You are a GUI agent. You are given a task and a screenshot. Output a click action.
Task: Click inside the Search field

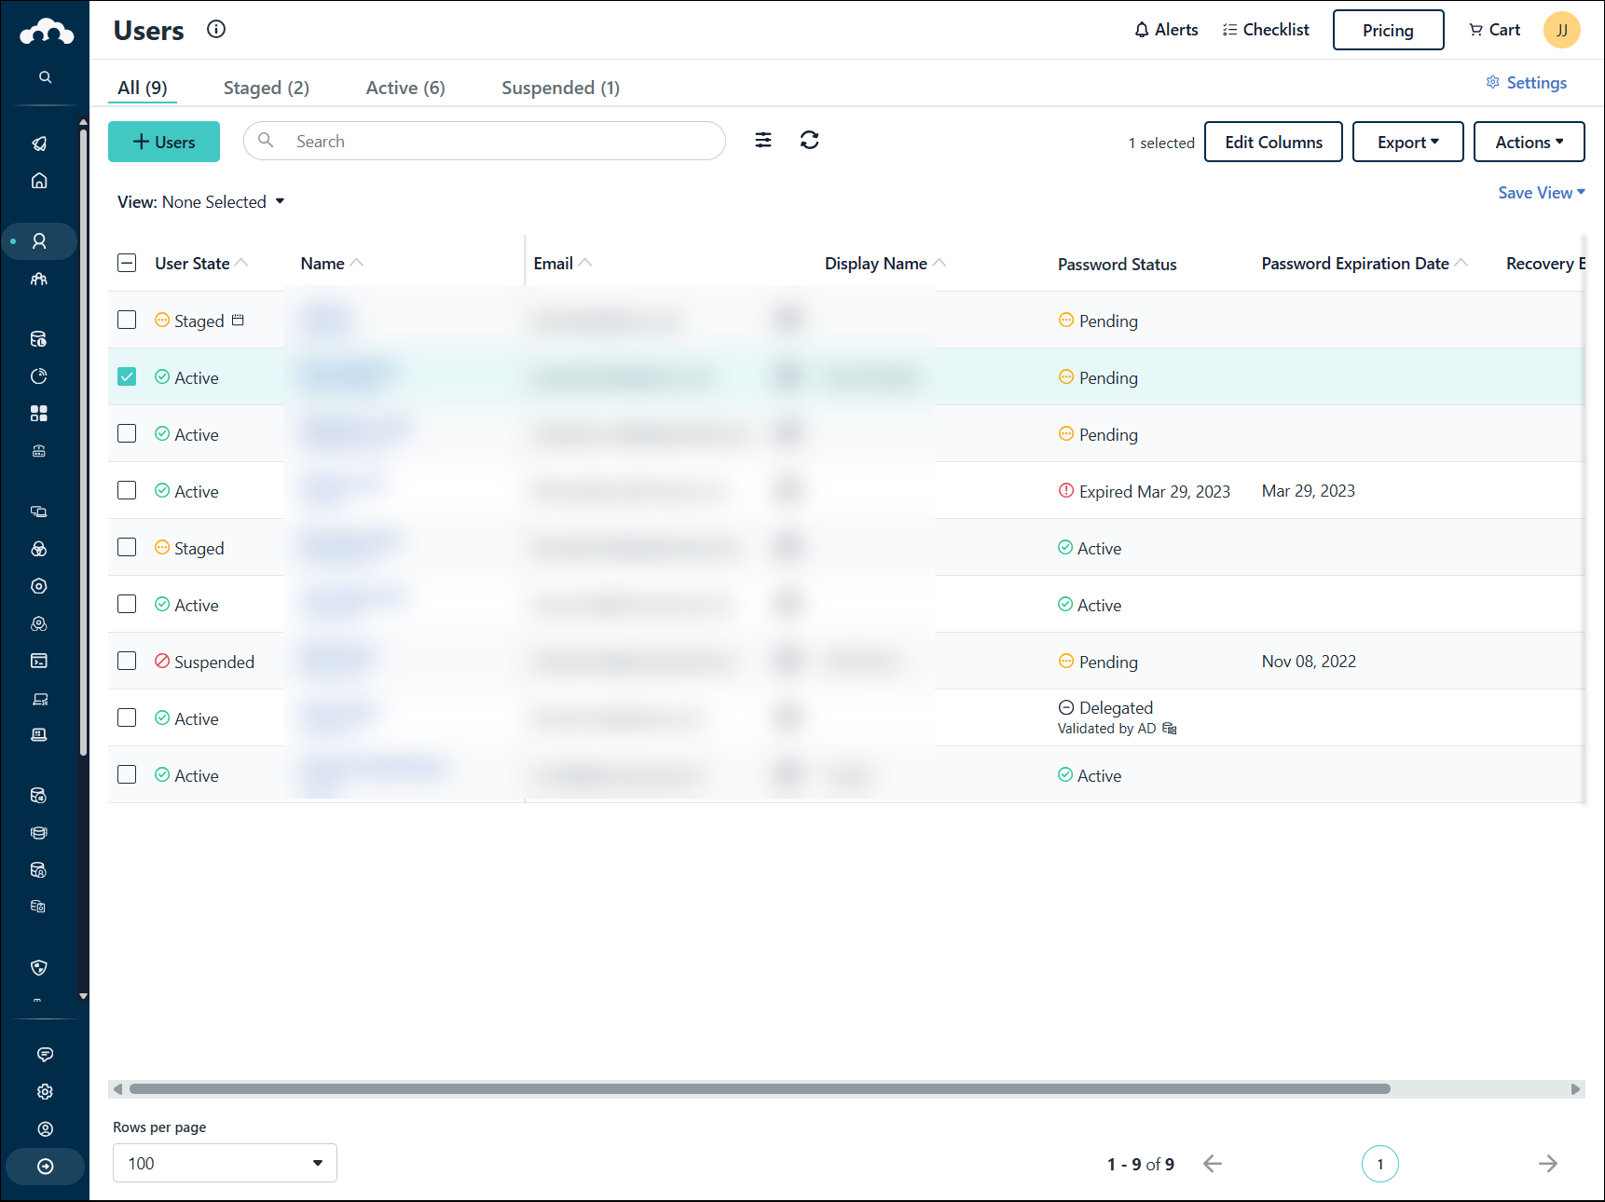(x=485, y=141)
